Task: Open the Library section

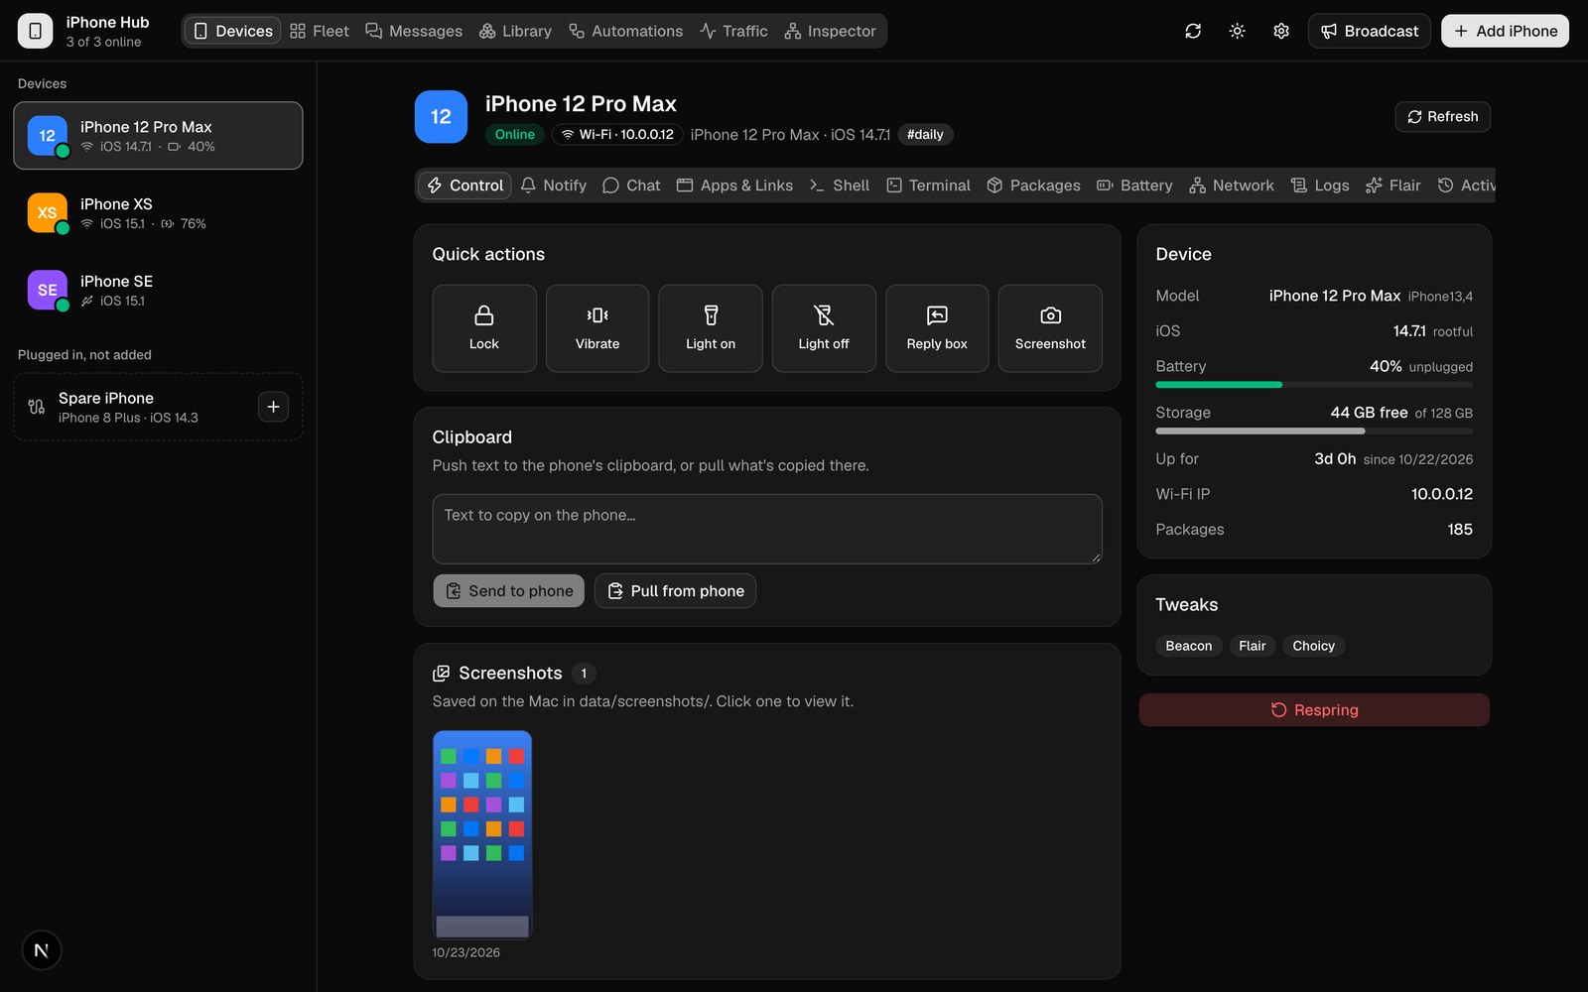Action: click(x=515, y=31)
